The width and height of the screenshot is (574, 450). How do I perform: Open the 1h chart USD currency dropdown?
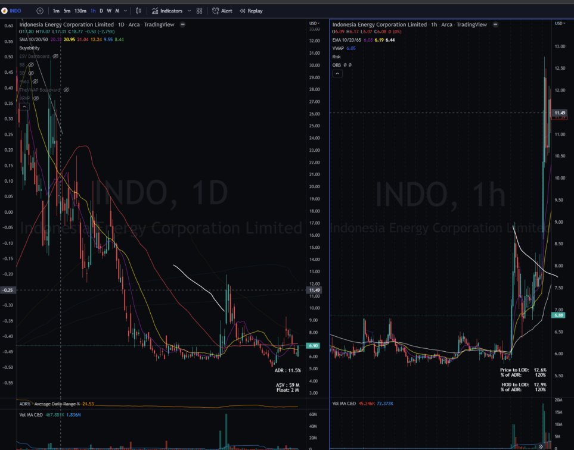[560, 23]
